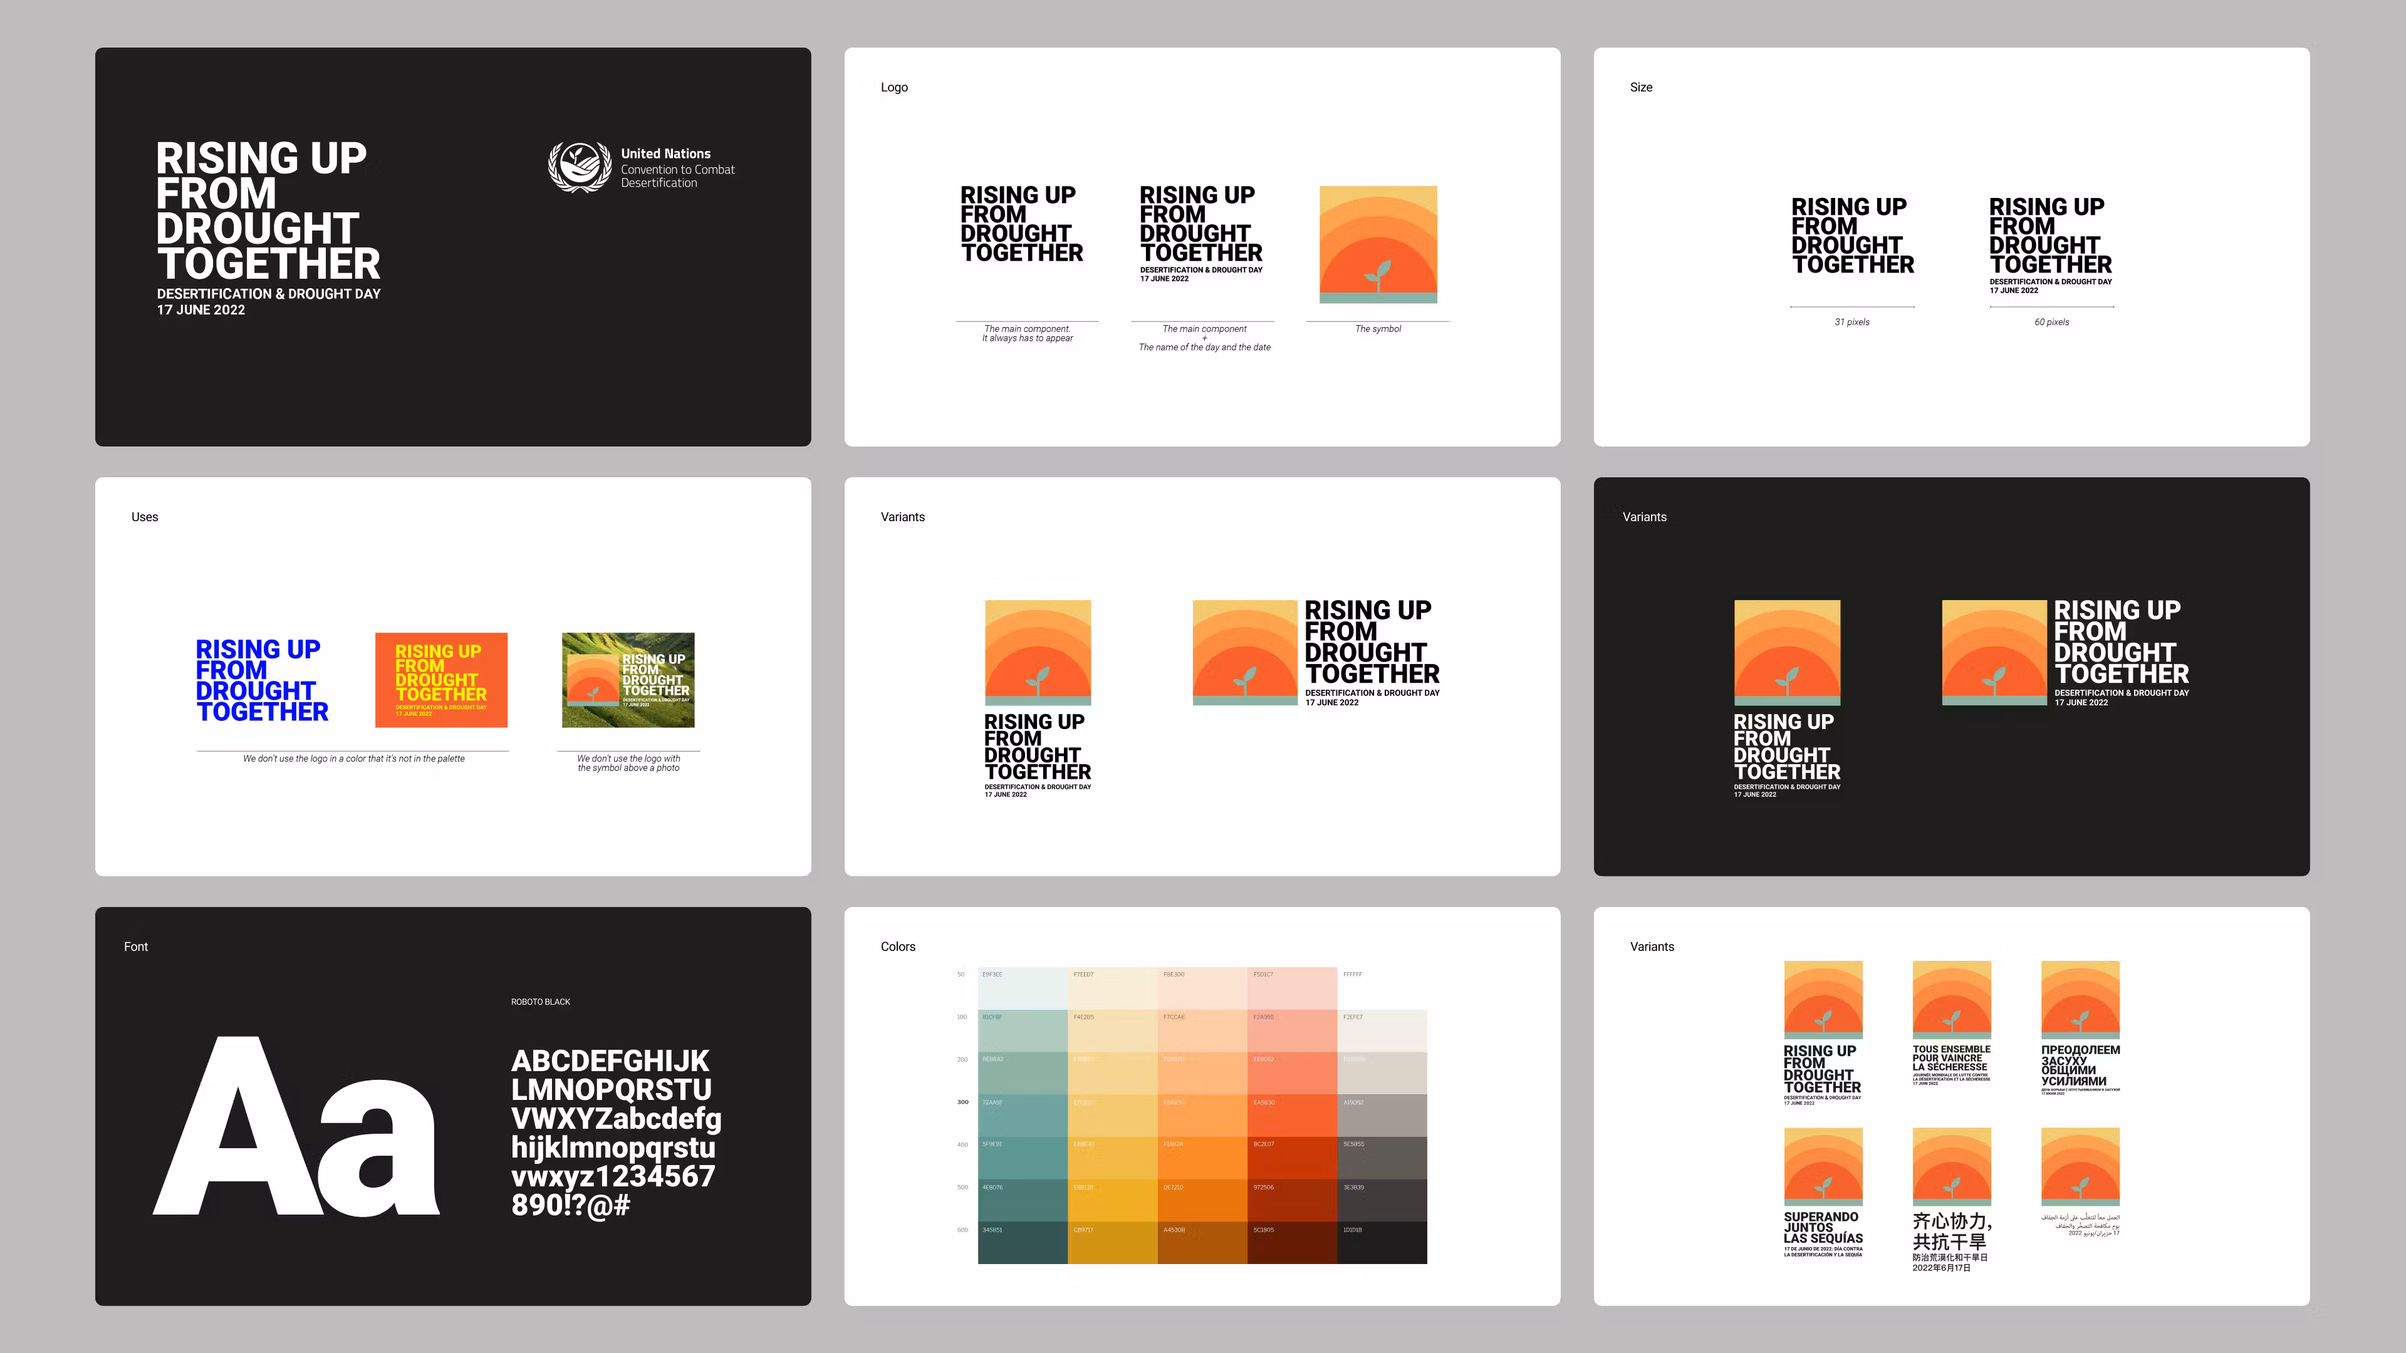This screenshot has width=2406, height=1353.
Task: Pick the F1882A orange swatch
Action: tap(1203, 1158)
